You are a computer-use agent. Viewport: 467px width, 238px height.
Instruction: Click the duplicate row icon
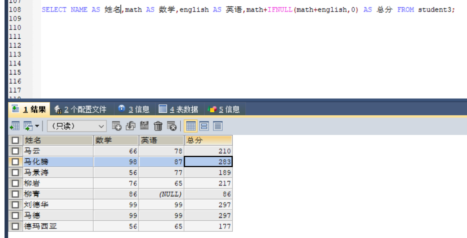tap(130, 126)
